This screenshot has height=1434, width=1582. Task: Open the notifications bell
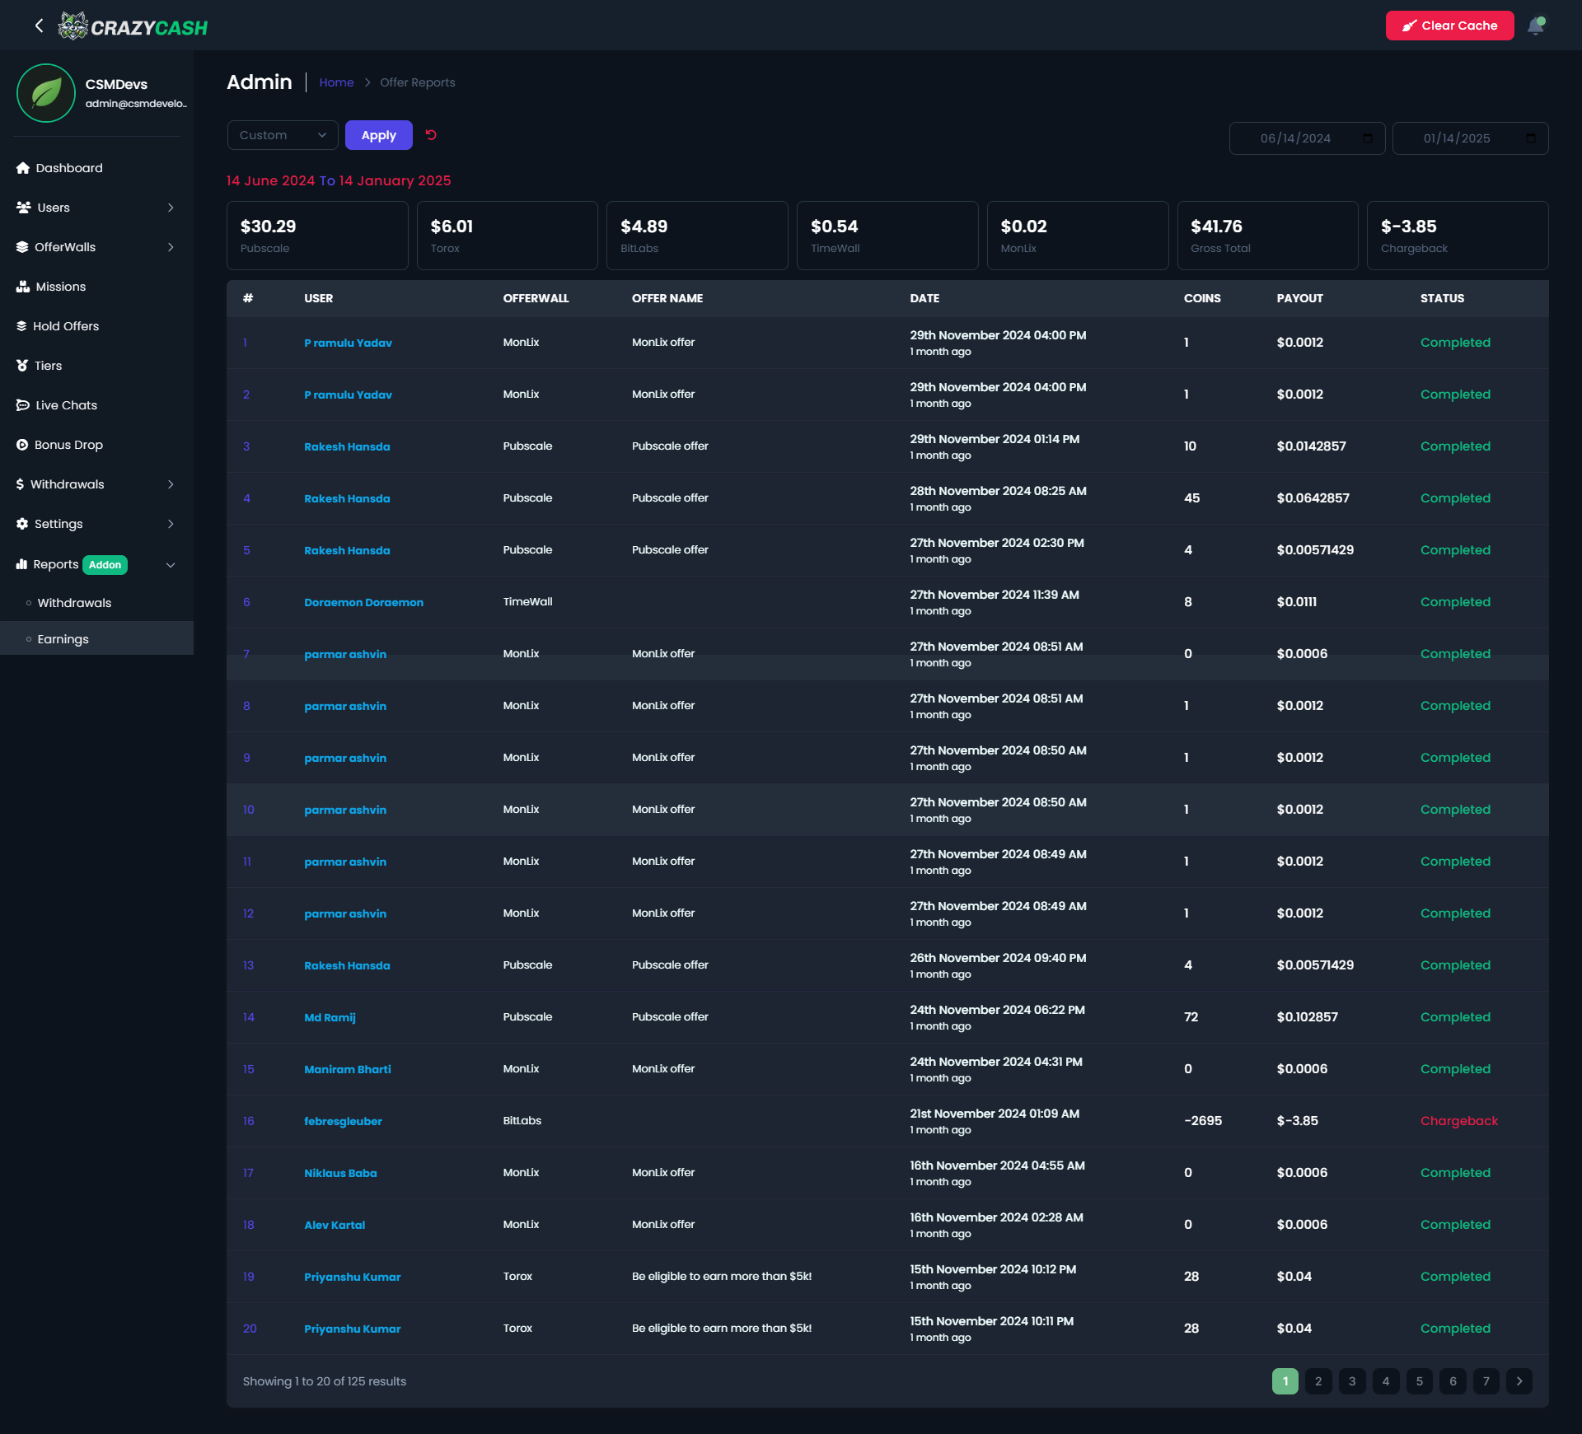(1536, 26)
